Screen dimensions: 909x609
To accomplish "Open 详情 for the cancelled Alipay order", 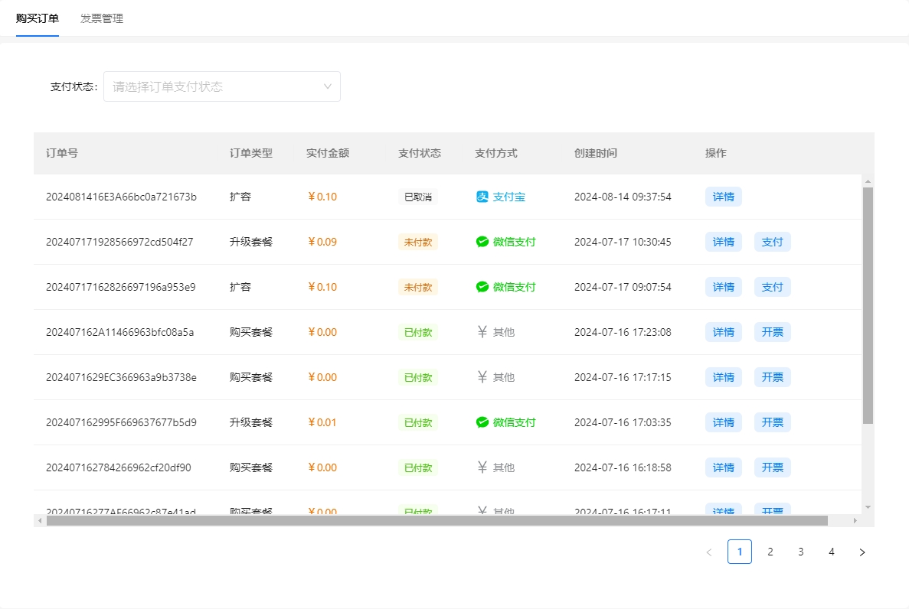I will point(724,197).
